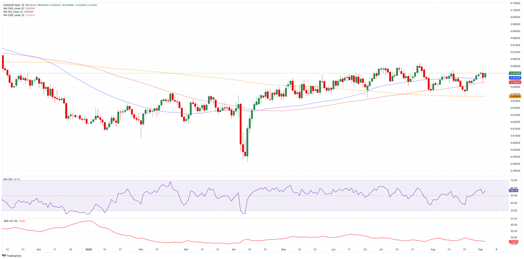Click the red 0.64840 MA price tag
The width and height of the screenshot is (524, 259).
coord(515,82)
